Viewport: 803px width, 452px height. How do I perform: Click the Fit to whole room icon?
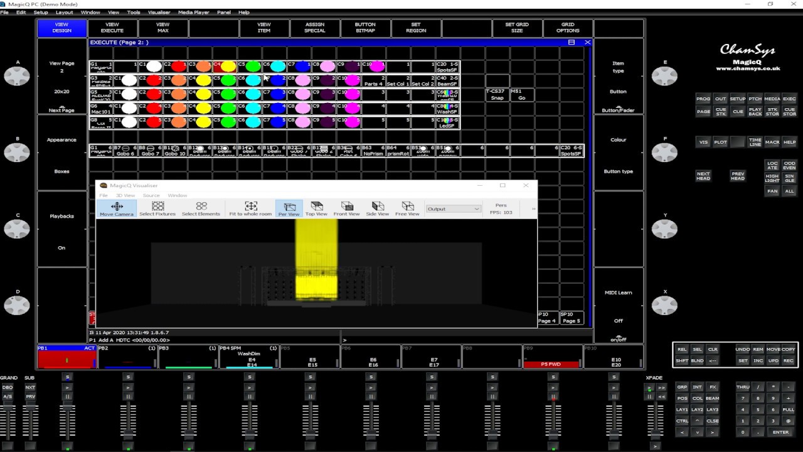point(250,209)
